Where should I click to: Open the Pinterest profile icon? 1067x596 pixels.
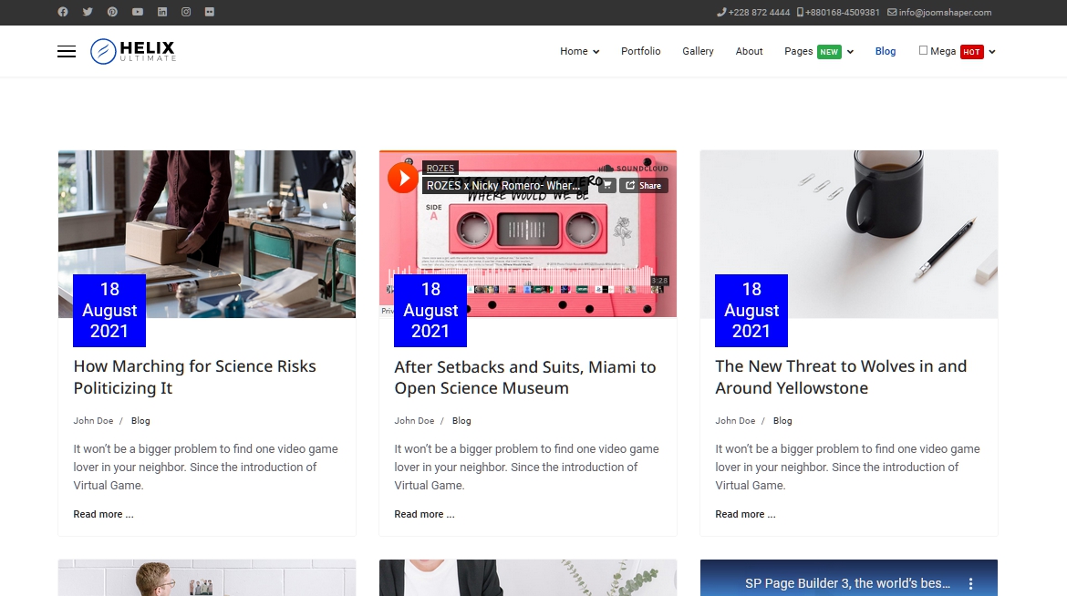pos(112,13)
